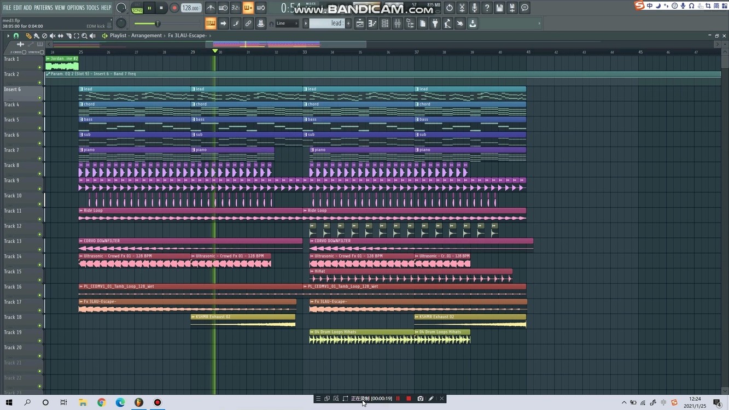Select the Delete tool in the Playlist toolbar
Screen dimensions: 729x410
click(44, 35)
